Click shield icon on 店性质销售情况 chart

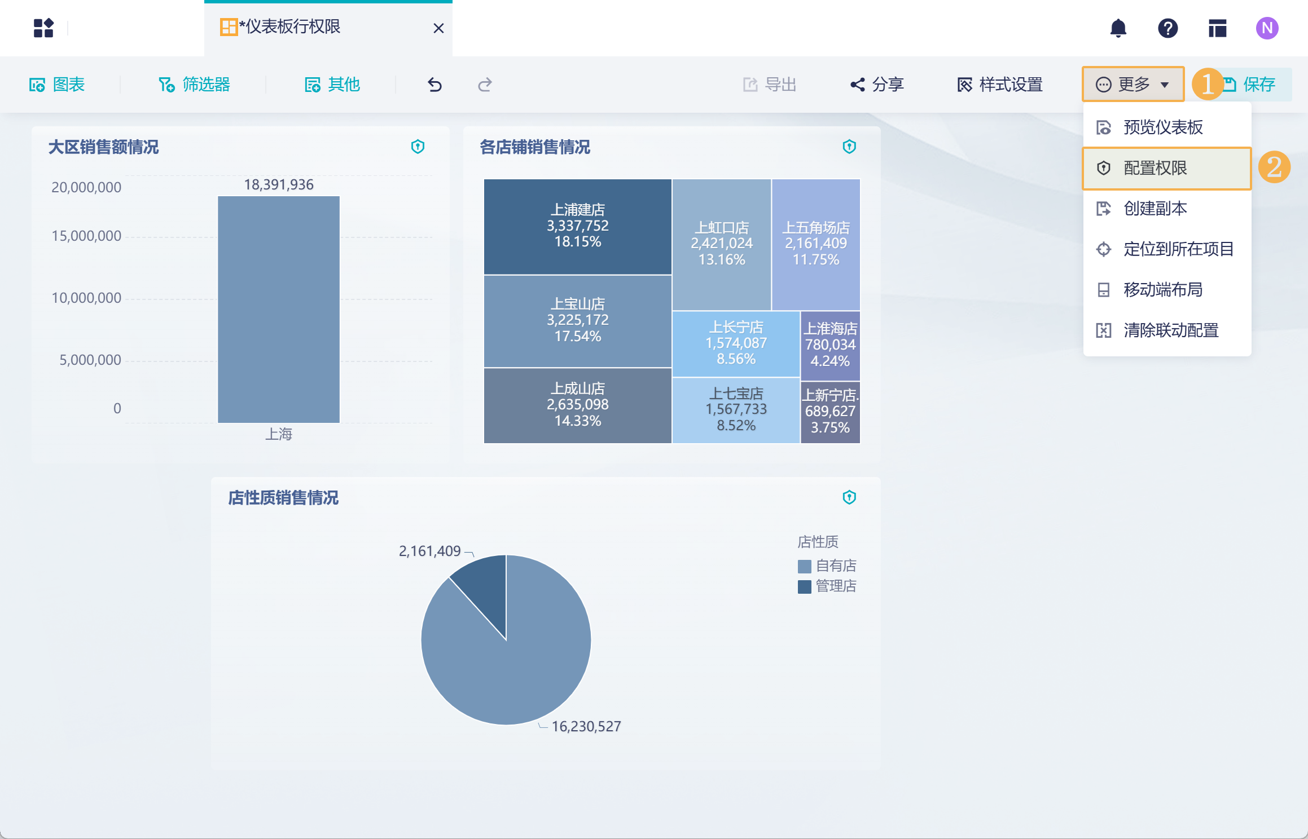pyautogui.click(x=849, y=497)
